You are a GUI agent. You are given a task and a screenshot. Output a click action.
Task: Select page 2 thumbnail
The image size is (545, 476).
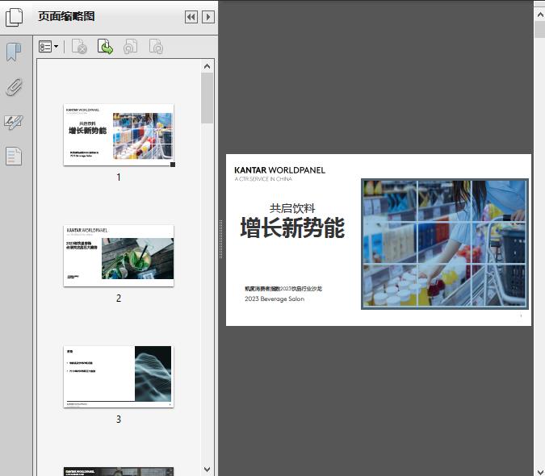[119, 256]
